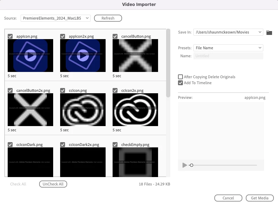Disable Add To Timeline option

180,83
